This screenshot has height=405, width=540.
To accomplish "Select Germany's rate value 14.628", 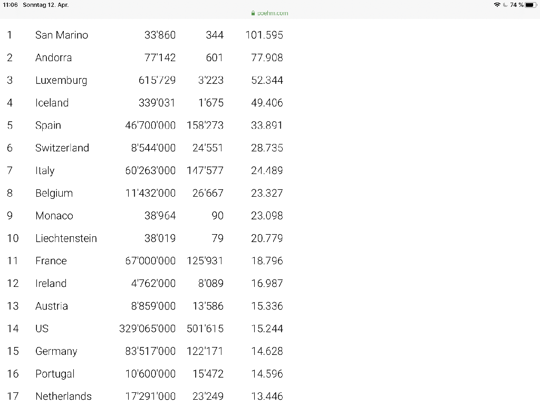I will [x=267, y=351].
